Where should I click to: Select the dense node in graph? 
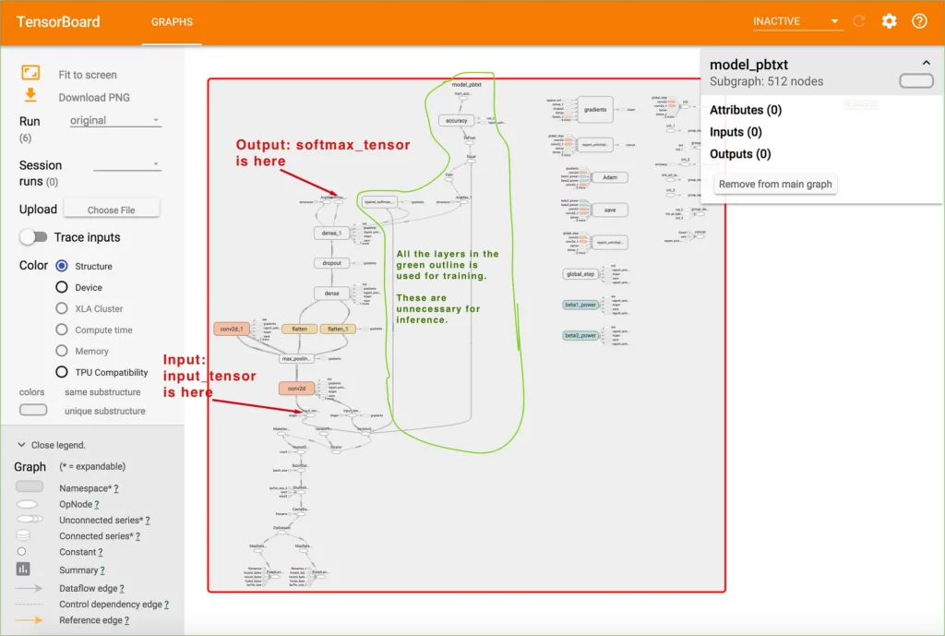[x=331, y=293]
